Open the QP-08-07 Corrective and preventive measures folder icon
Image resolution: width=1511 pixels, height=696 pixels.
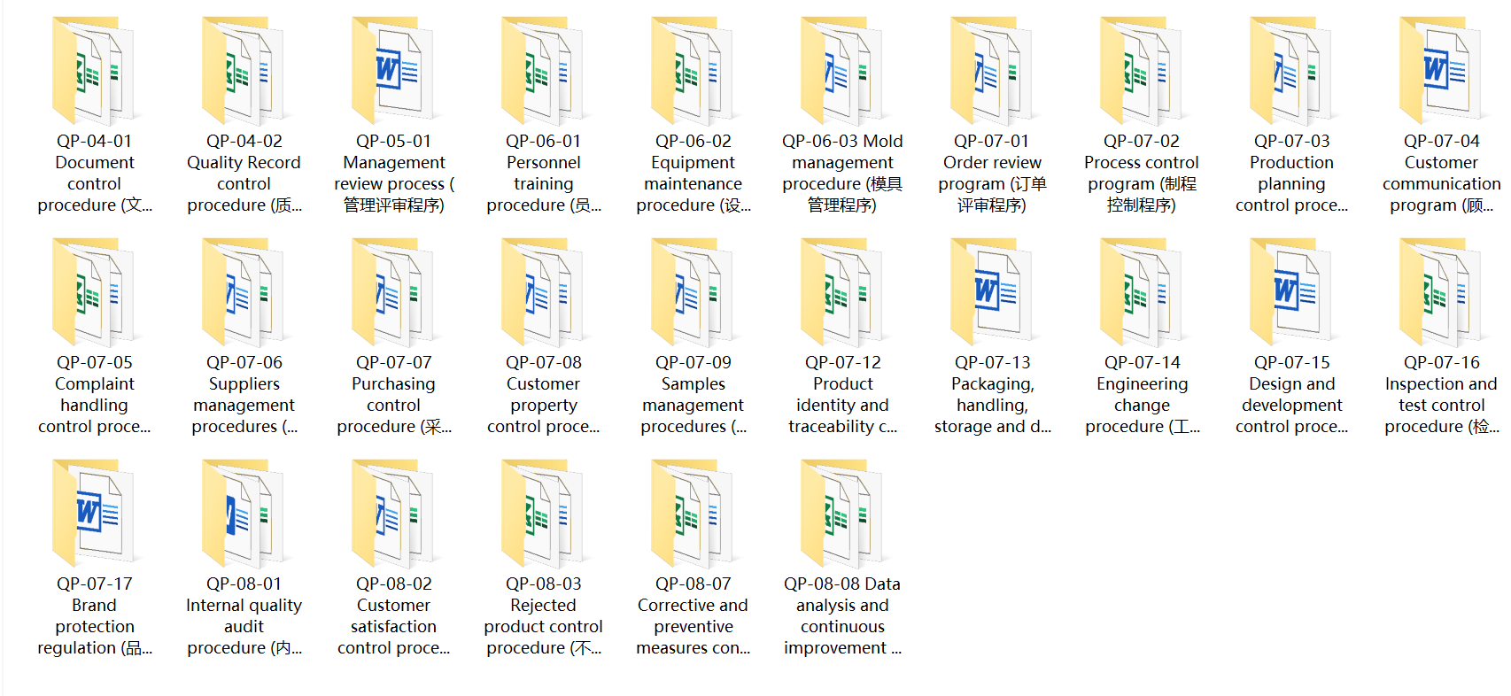pos(693,514)
